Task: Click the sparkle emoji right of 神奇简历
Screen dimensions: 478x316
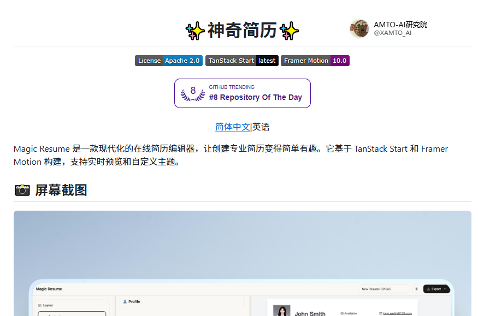Action: [289, 31]
